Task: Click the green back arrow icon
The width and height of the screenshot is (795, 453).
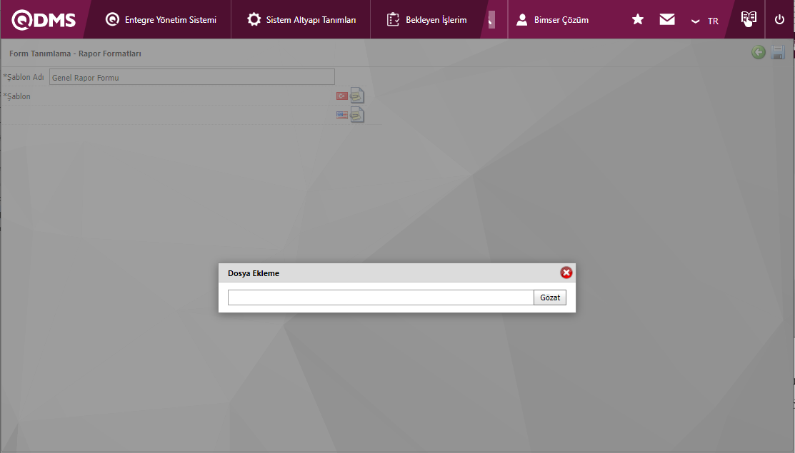Action: (759, 52)
